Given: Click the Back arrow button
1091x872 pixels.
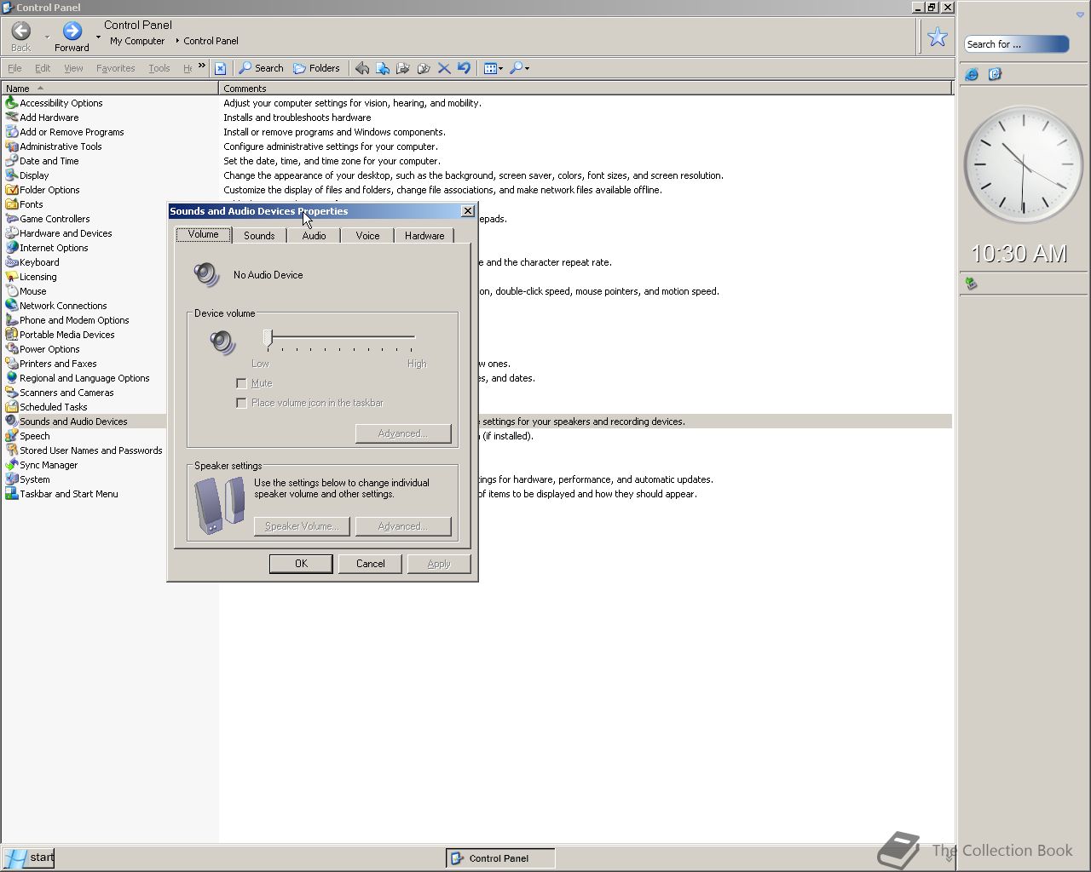Looking at the screenshot, I should point(21,36).
